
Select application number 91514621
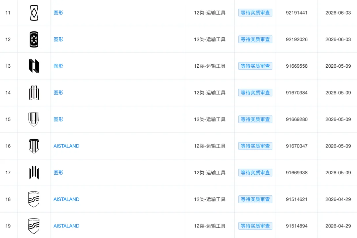click(x=297, y=199)
